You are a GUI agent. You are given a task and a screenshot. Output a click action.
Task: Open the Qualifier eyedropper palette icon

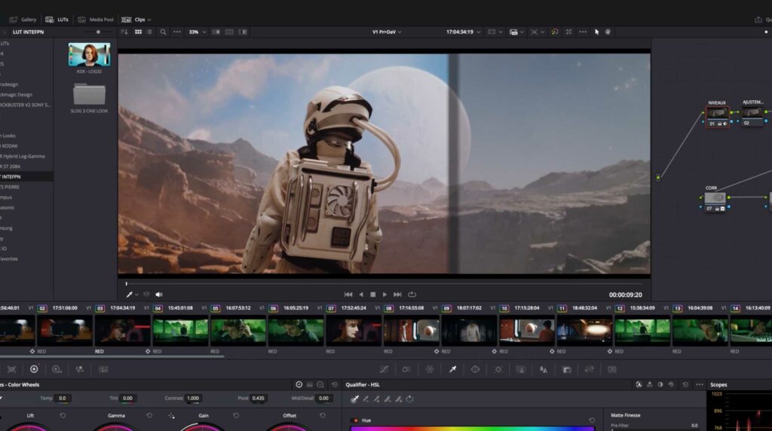click(452, 369)
